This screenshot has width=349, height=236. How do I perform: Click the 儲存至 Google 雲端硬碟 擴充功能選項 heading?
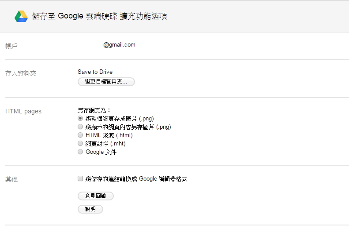tap(99, 16)
